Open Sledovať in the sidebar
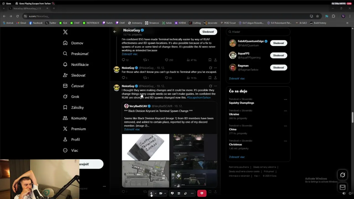 74,75
